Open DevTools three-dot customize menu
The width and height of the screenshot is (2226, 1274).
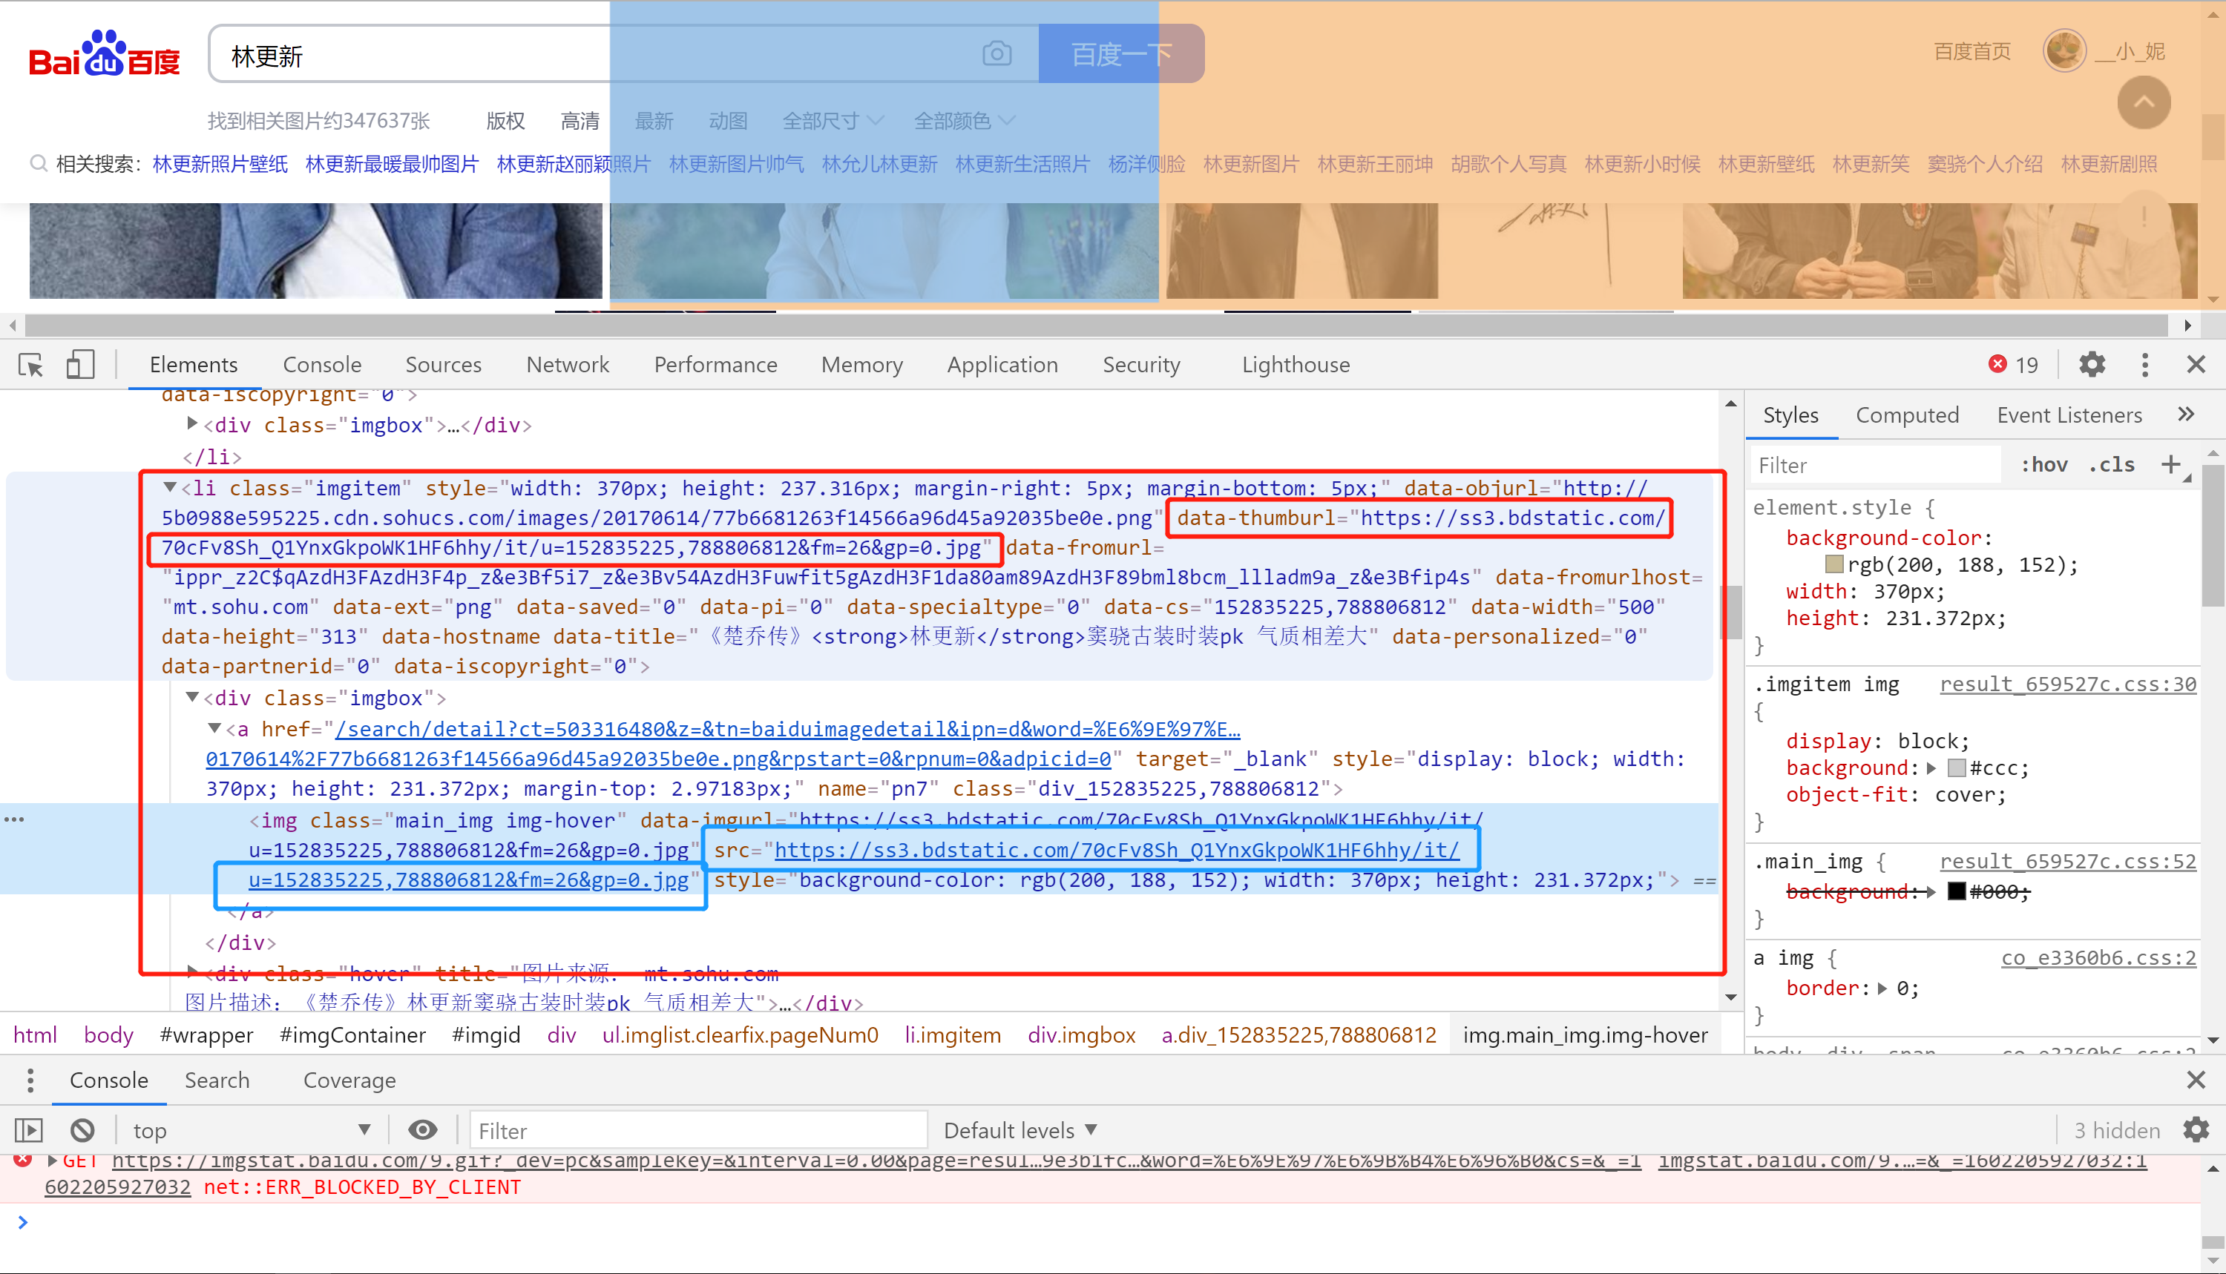[2144, 365]
